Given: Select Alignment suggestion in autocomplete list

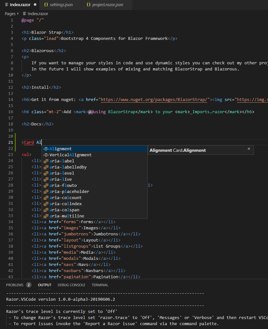Looking at the screenshot, I should click(x=95, y=149).
